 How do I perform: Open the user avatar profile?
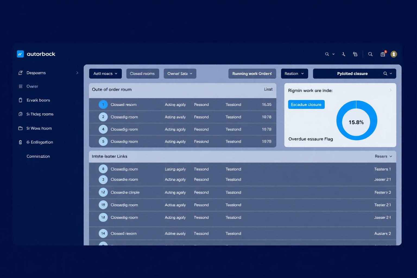(394, 54)
